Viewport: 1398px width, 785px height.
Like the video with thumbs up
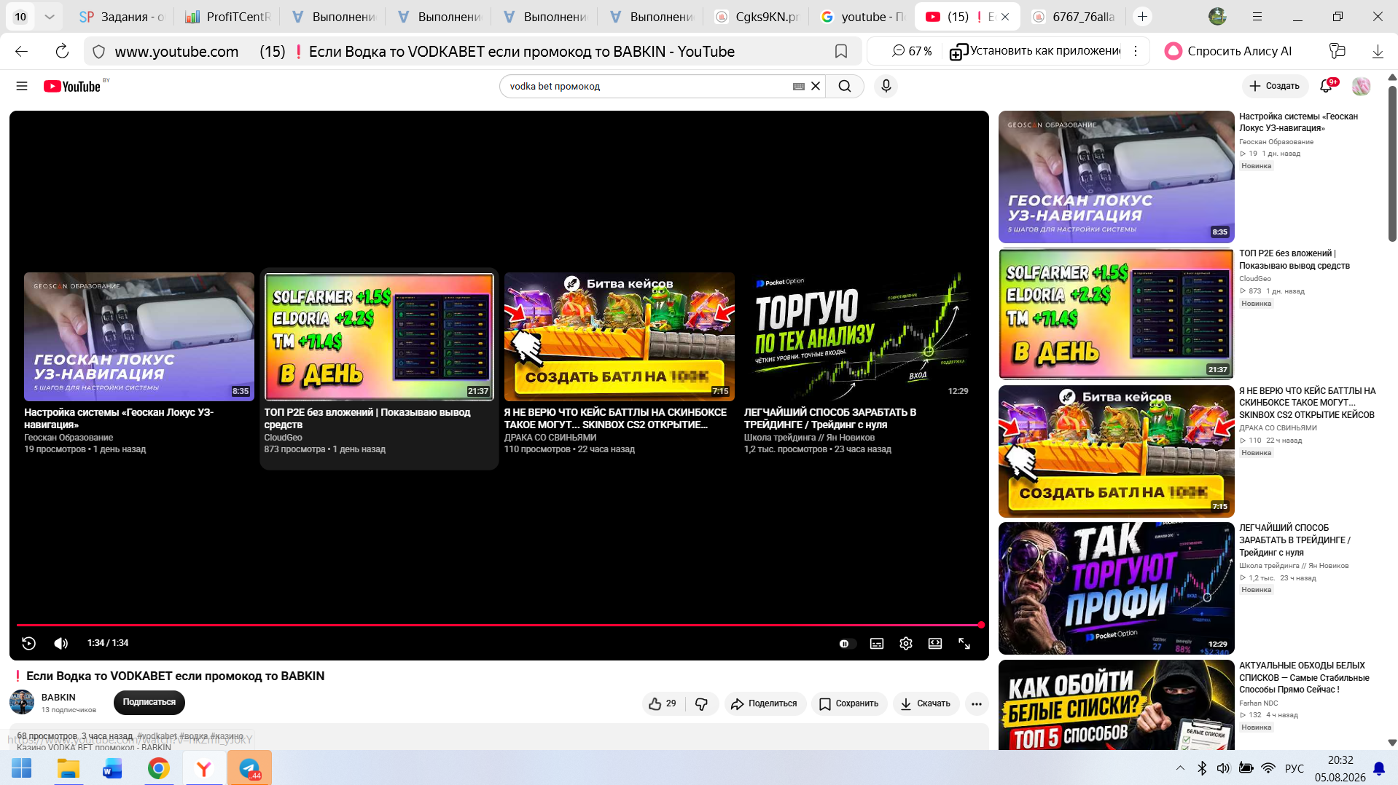click(663, 703)
